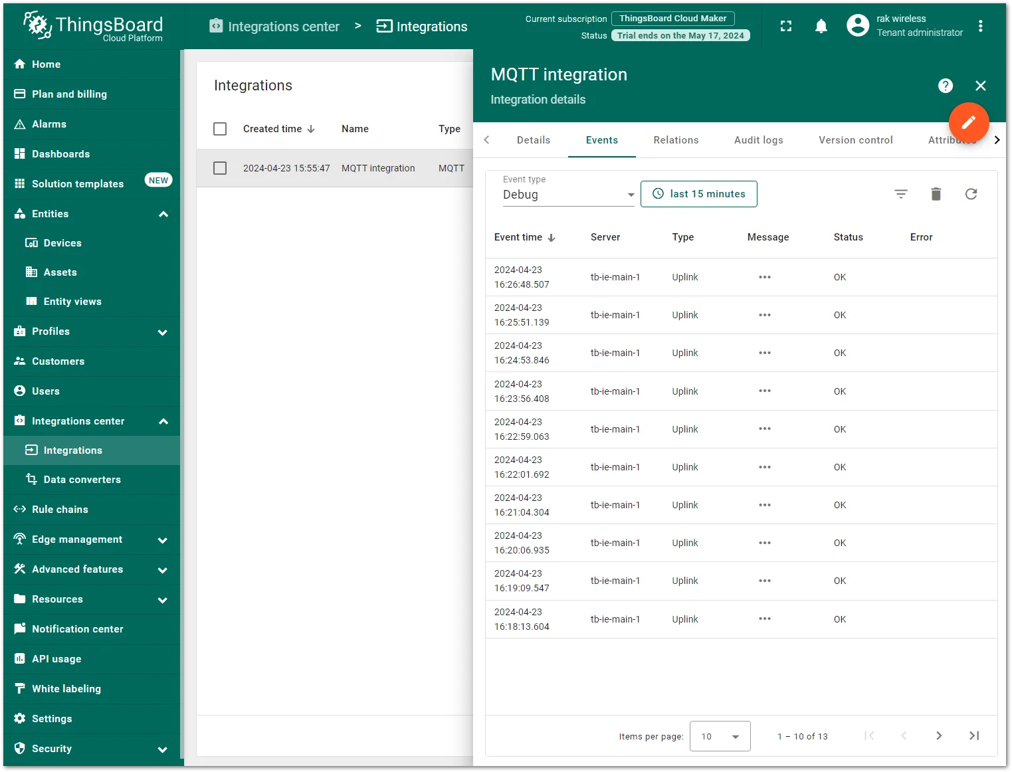Screen dimensions: 1012x772
Task: View message of the 16:24:53.846 event
Action: point(765,353)
